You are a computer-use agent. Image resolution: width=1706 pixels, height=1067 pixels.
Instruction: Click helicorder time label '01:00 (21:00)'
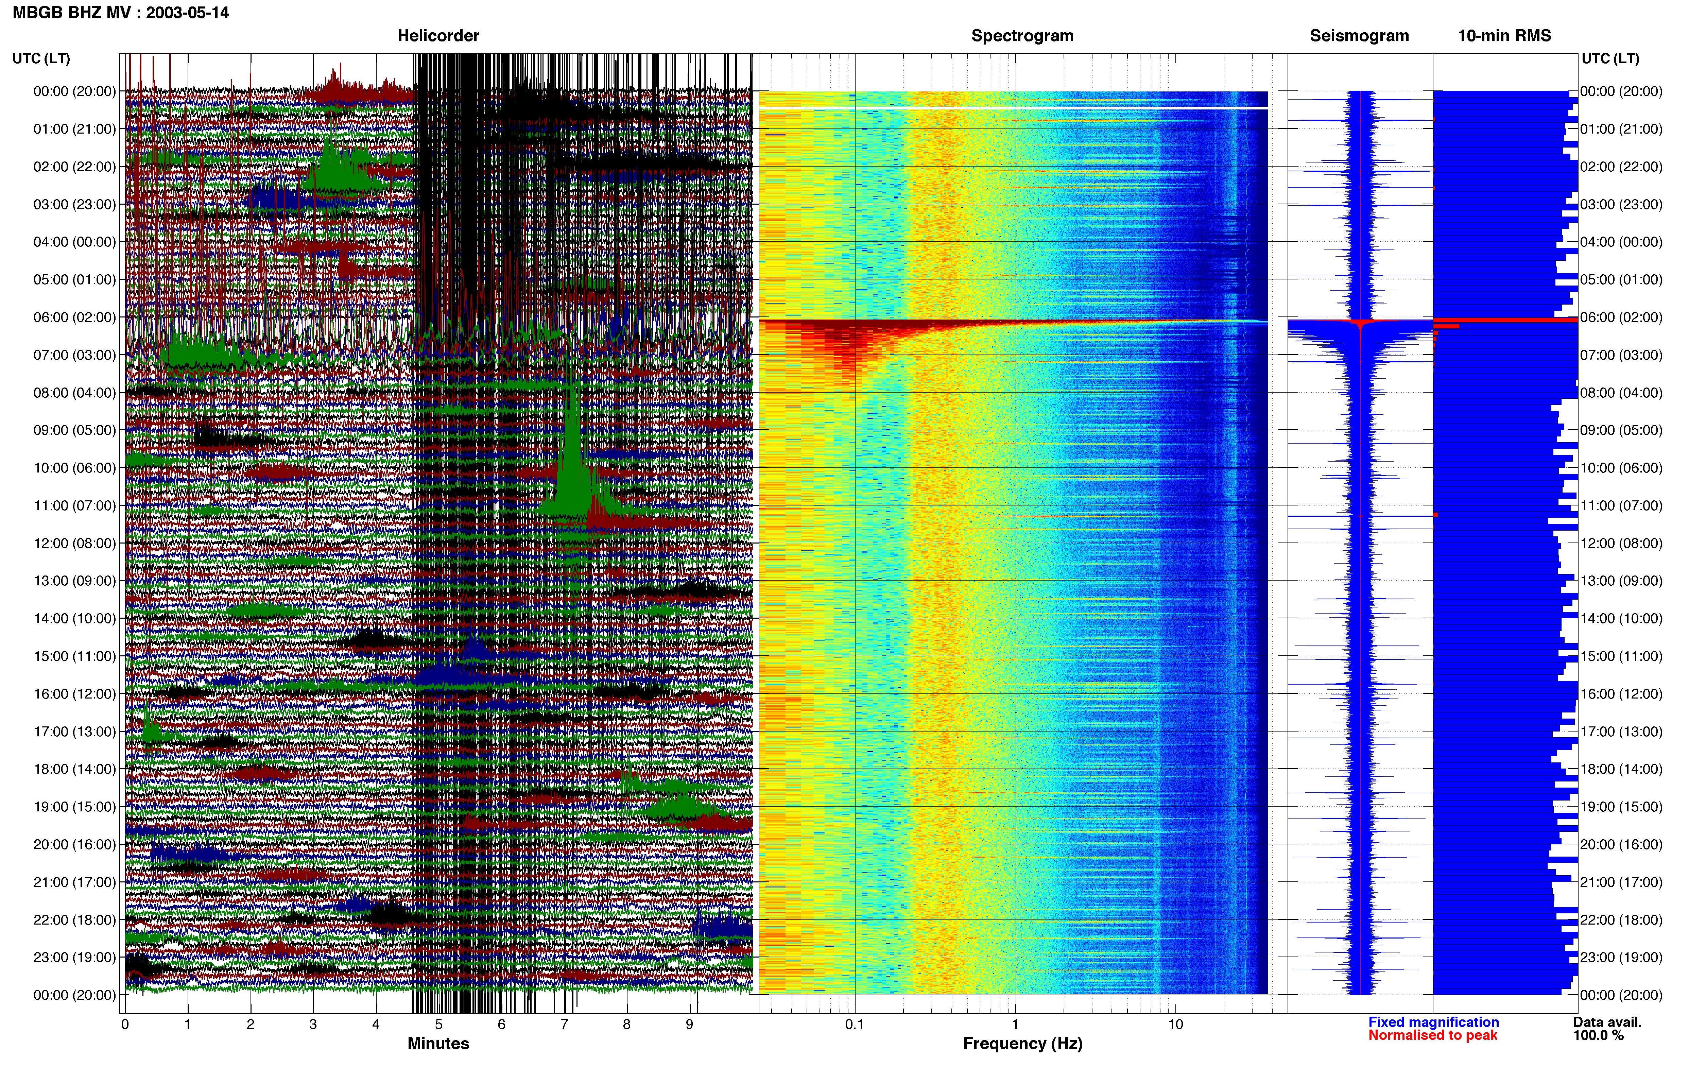click(75, 129)
